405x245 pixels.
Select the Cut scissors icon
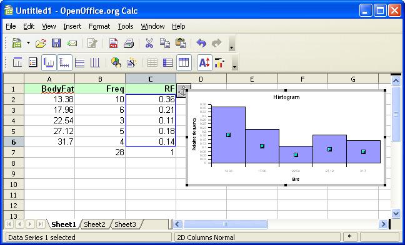[x=149, y=43]
